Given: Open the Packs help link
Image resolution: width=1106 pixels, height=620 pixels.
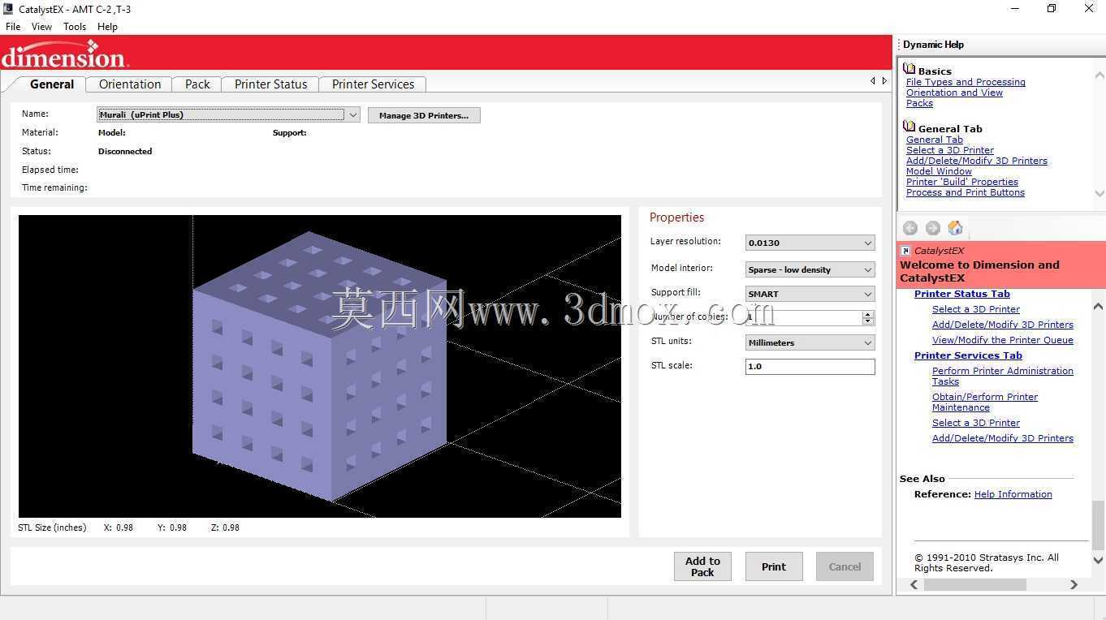Looking at the screenshot, I should 919,103.
